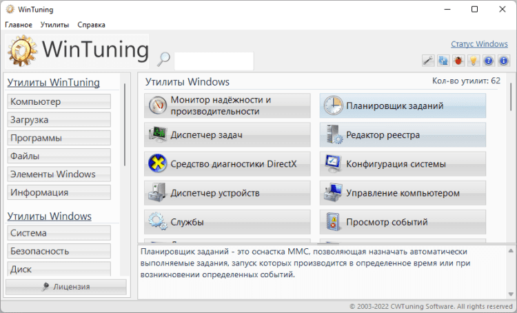Click the tower icon of Редактор реестра
The image size is (517, 313).
(x=334, y=134)
